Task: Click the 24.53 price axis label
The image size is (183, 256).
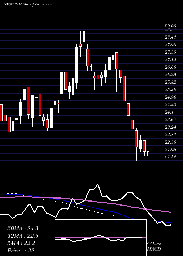Action: (x=170, y=105)
